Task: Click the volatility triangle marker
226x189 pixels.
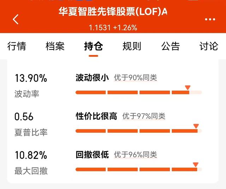Action: (x=188, y=88)
